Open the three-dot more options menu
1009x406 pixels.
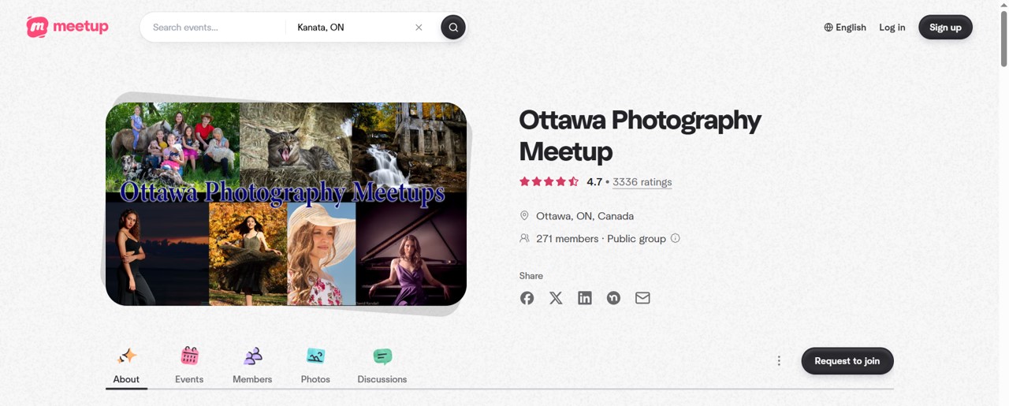[x=779, y=361]
